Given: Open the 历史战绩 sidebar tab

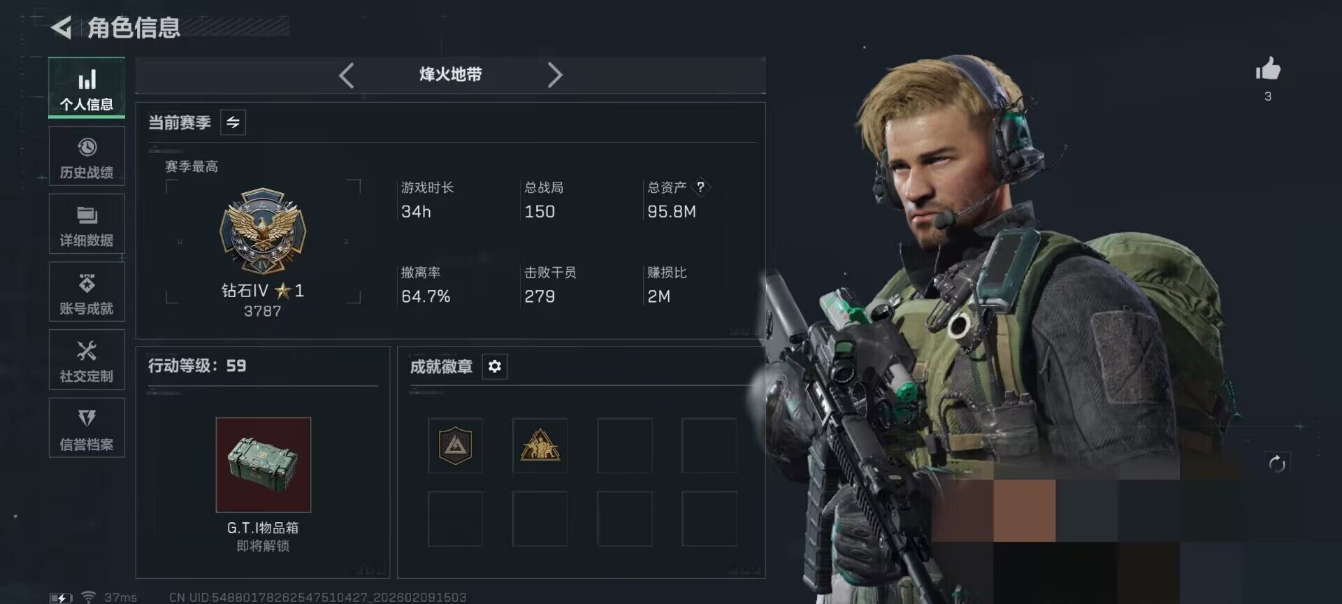Looking at the screenshot, I should pyautogui.click(x=87, y=156).
